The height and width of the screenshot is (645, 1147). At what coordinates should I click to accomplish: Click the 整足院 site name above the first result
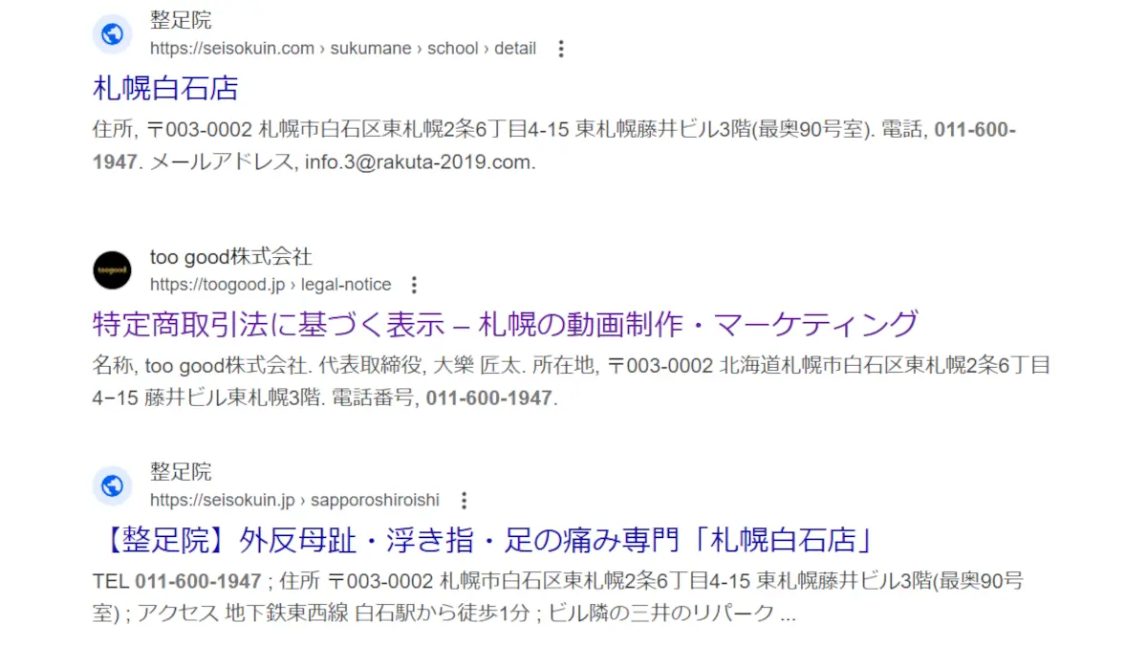point(180,19)
